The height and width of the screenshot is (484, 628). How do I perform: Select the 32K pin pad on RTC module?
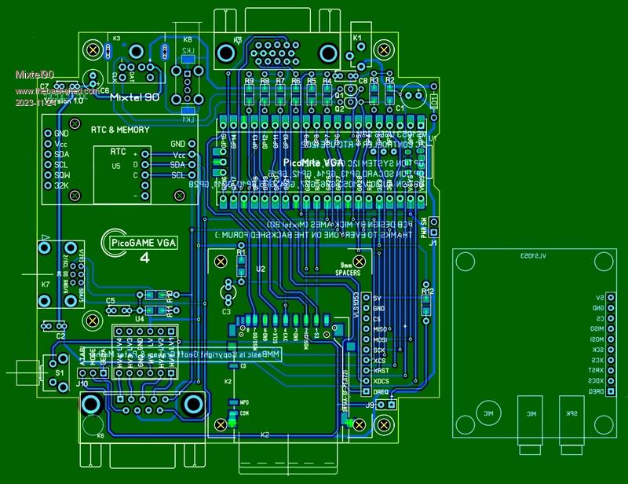coord(47,185)
